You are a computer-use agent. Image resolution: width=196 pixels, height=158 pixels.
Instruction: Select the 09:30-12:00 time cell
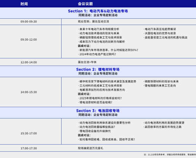29,40
